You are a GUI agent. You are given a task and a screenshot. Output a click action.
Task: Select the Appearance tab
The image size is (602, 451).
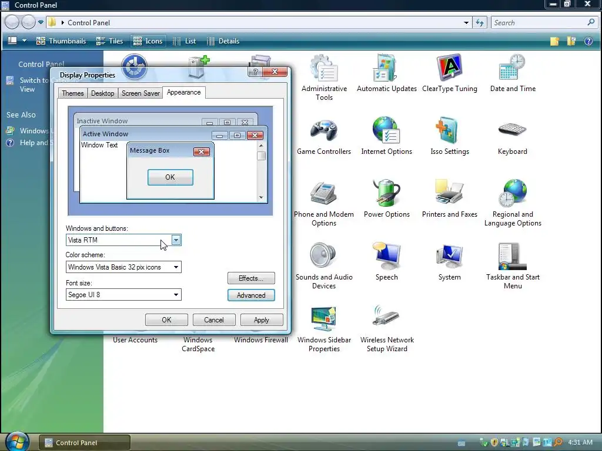pyautogui.click(x=183, y=92)
